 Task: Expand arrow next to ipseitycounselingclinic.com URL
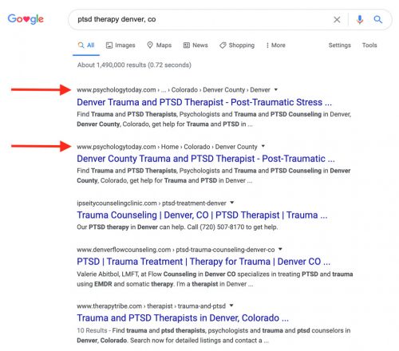232,203
